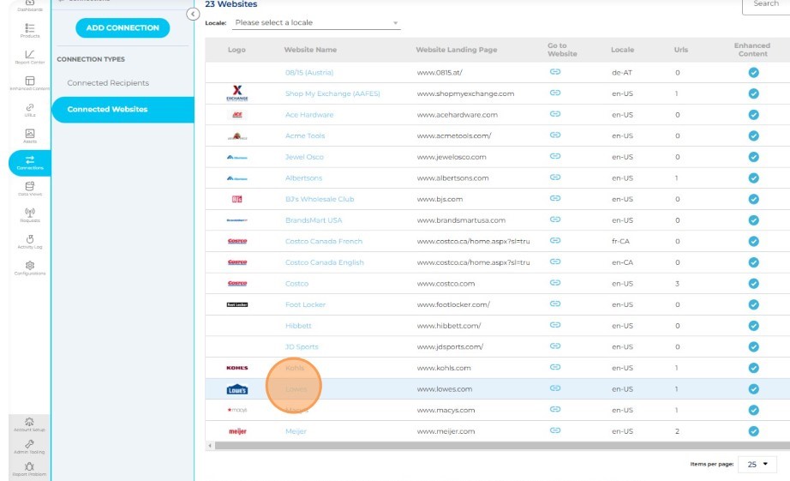This screenshot has width=790, height=481.
Task: Click the fr-CA locale cell
Action: 620,242
